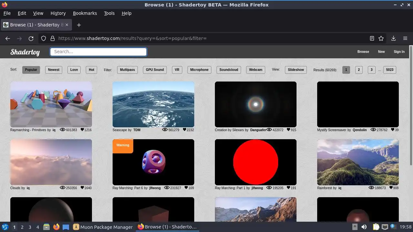Sort shaders by Popular
This screenshot has width=413, height=232.
[x=31, y=70]
